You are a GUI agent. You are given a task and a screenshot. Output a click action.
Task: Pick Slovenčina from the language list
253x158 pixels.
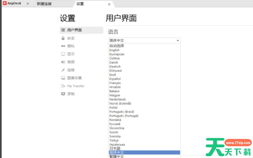(144, 128)
